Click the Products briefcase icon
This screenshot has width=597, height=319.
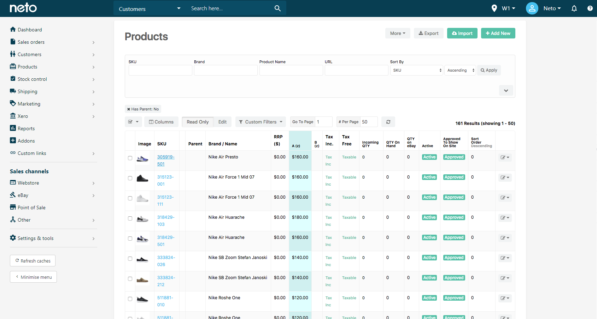pos(13,66)
